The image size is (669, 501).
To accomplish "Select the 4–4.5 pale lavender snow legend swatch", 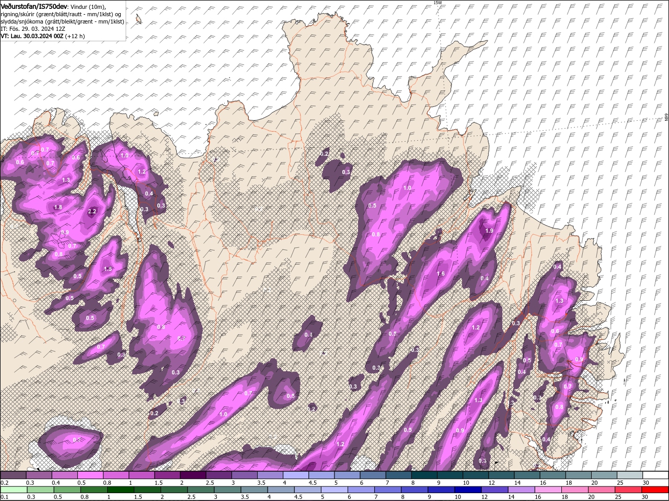I will 296,475.
